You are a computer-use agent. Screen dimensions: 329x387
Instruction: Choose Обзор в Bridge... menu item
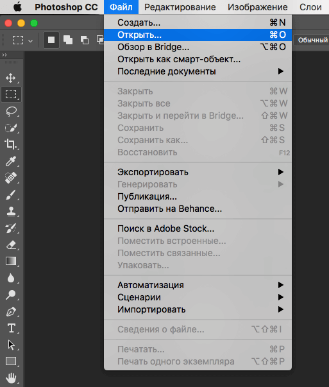pyautogui.click(x=198, y=47)
